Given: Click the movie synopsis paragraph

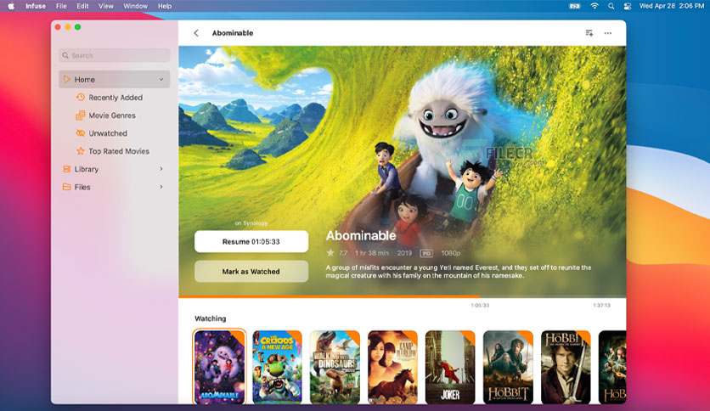Looking at the screenshot, I should tap(459, 271).
